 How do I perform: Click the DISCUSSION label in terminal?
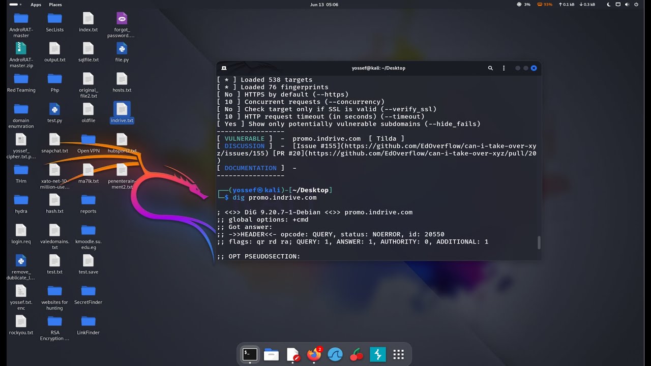tap(245, 146)
